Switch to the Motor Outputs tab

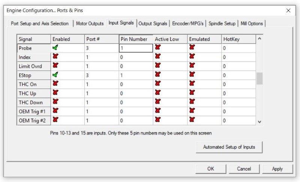click(90, 24)
